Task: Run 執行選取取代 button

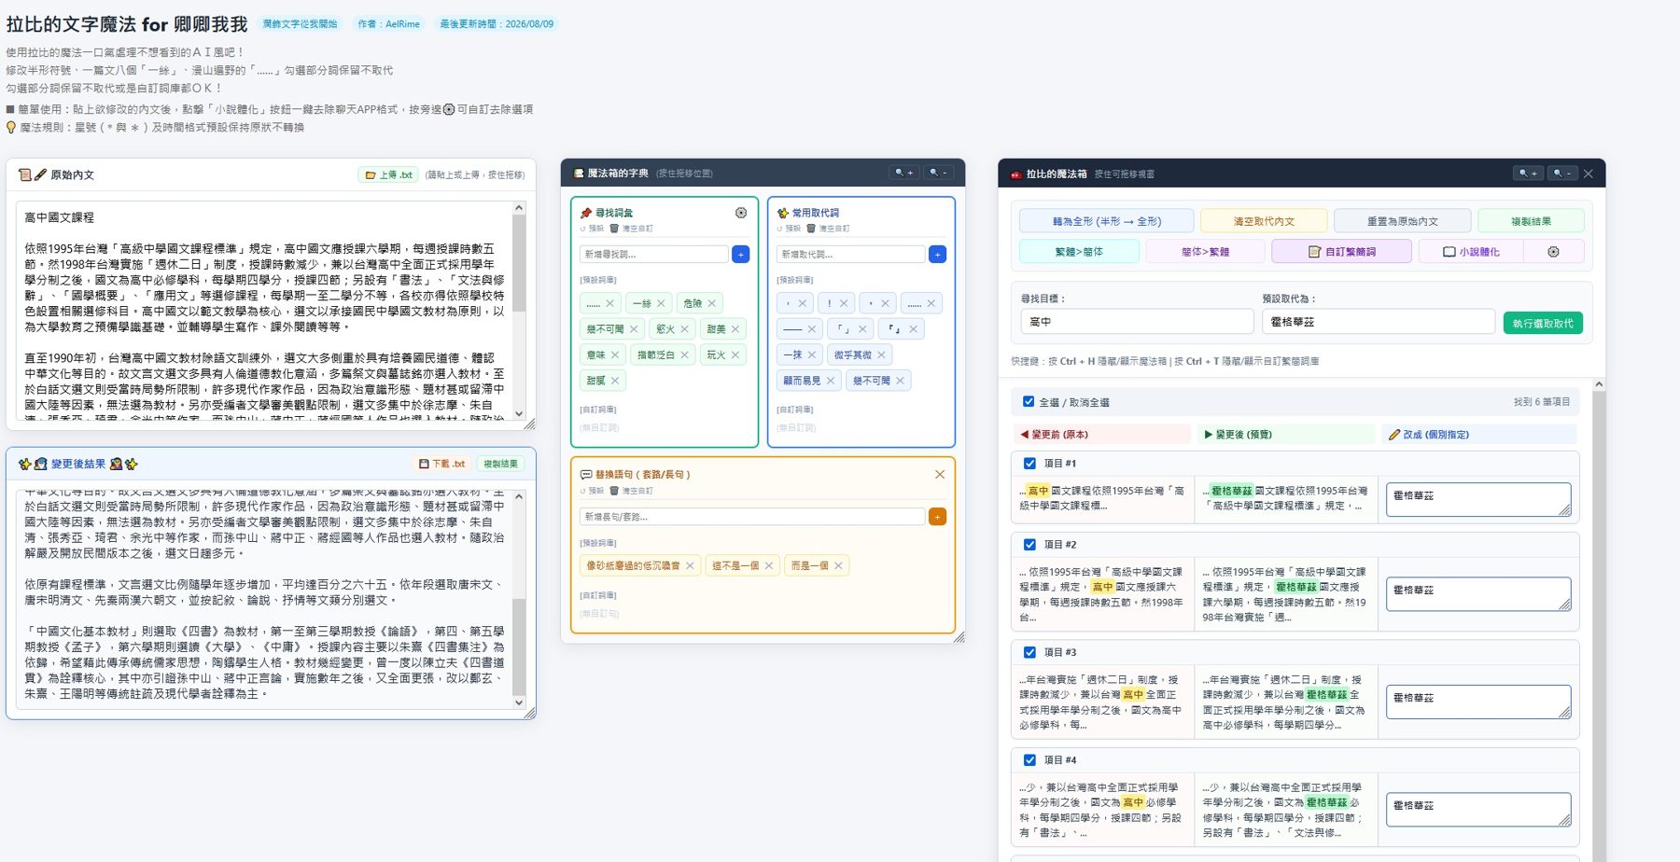Action: [x=1543, y=323]
